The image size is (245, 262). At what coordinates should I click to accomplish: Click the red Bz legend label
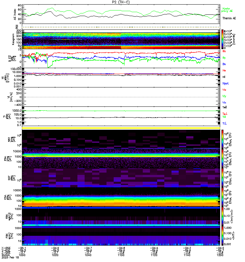pos(224,51)
